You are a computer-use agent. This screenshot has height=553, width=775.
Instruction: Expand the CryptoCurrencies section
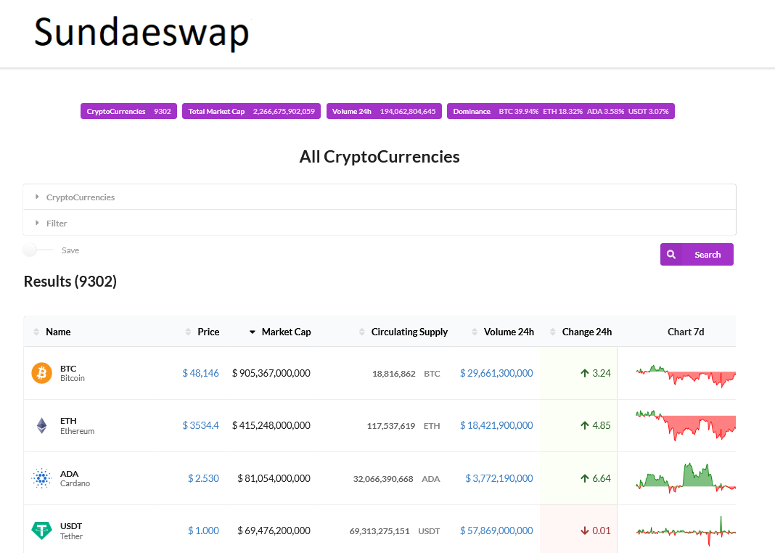[80, 197]
